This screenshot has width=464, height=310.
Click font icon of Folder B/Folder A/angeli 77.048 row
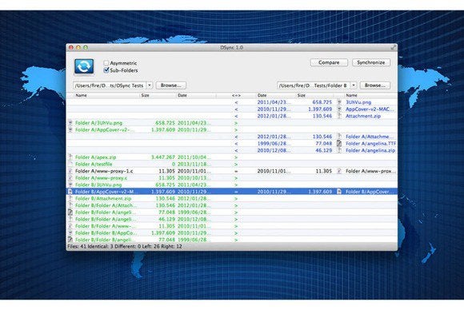(70, 213)
